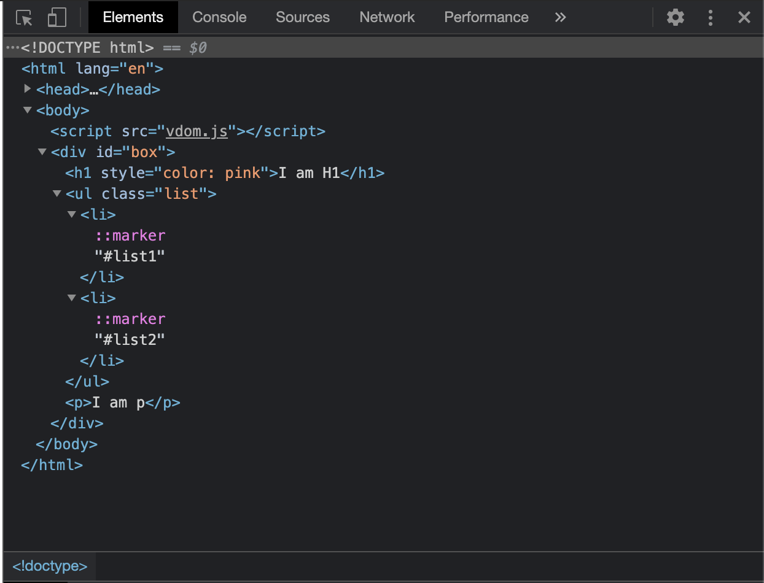Screen dimensions: 764x583
Task: Activate the inspect element picker icon
Action: 24,18
